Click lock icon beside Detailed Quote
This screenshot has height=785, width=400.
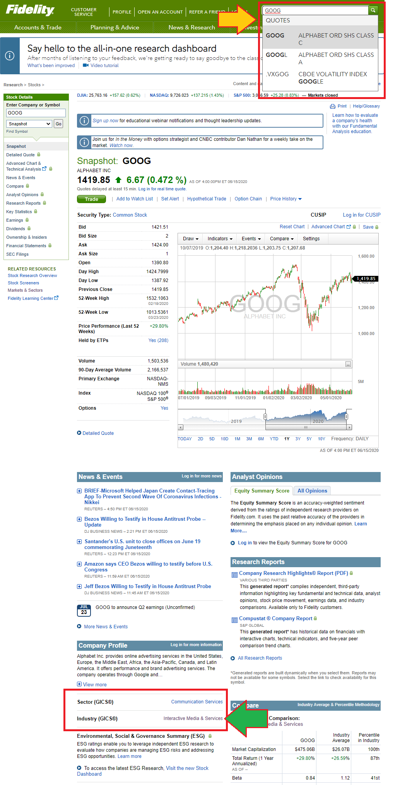[x=39, y=155]
